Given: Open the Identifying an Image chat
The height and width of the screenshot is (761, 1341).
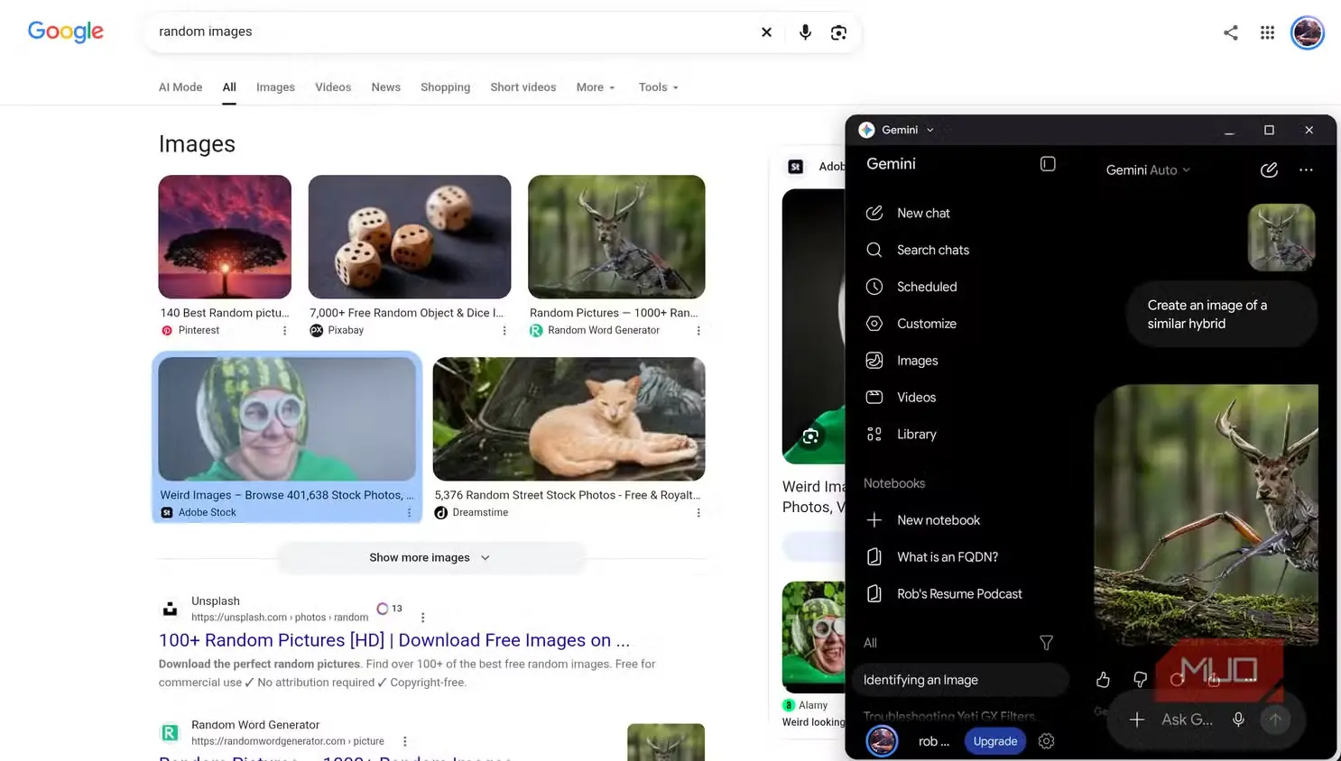Looking at the screenshot, I should (x=960, y=680).
